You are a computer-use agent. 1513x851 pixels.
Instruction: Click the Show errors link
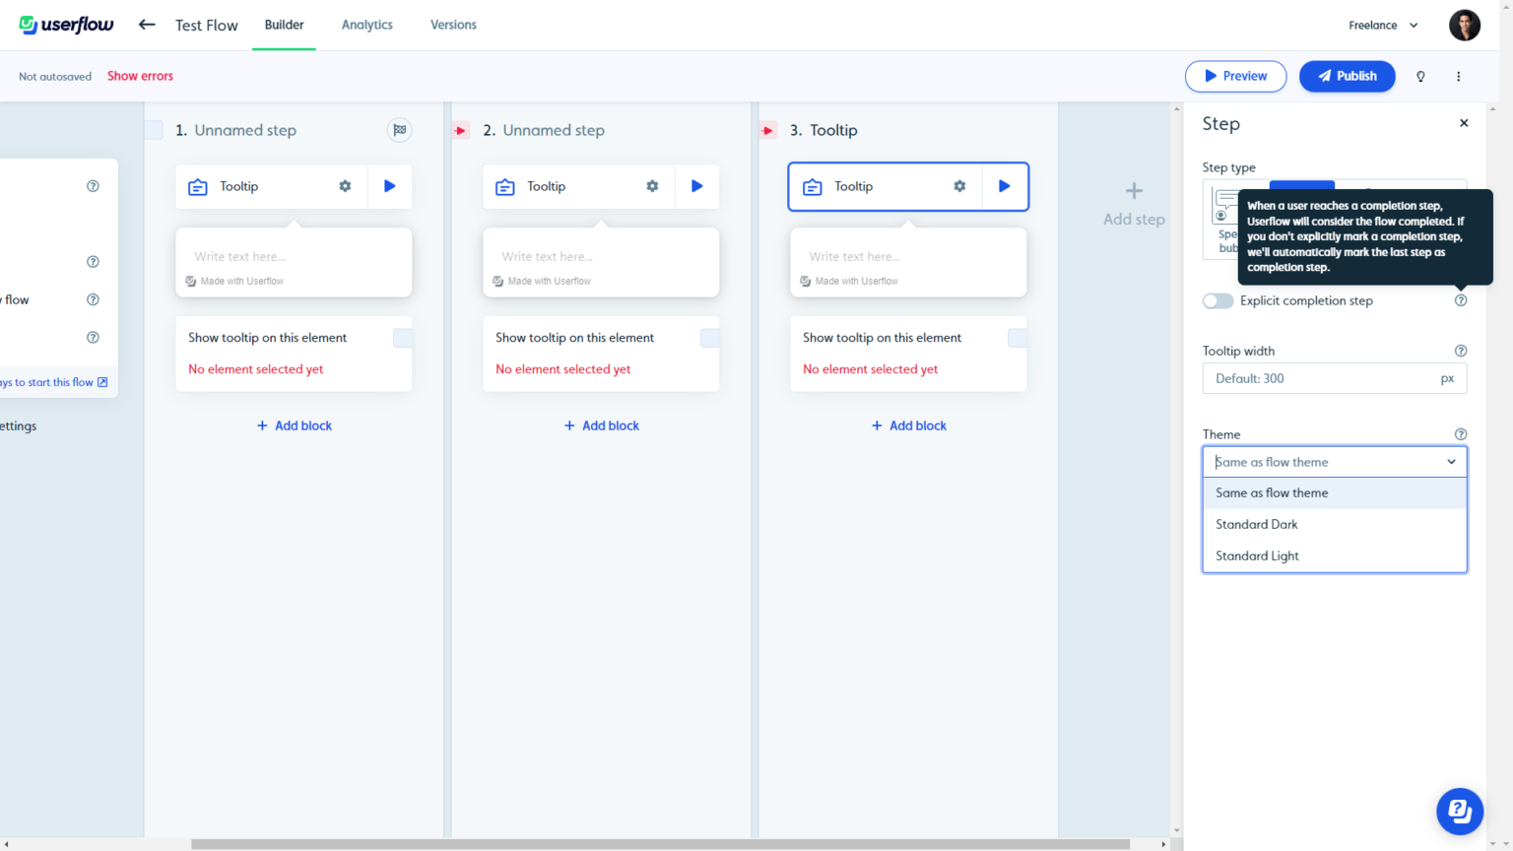click(139, 76)
